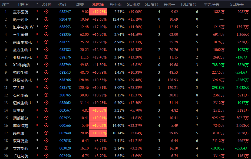Click the 创新药 sector column header
251x159 pixels.
coord(24,4)
